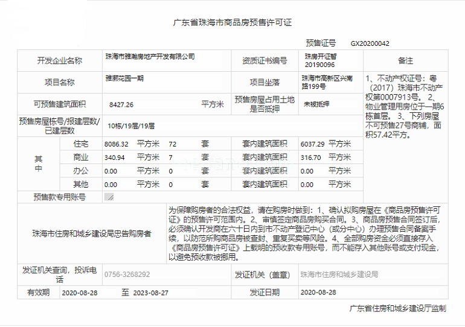Click the 预售证号 label
This screenshot has height=327, width=465.
[321, 43]
